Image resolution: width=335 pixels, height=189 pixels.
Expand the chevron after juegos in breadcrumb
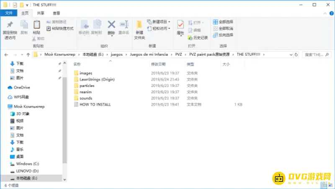(126, 55)
